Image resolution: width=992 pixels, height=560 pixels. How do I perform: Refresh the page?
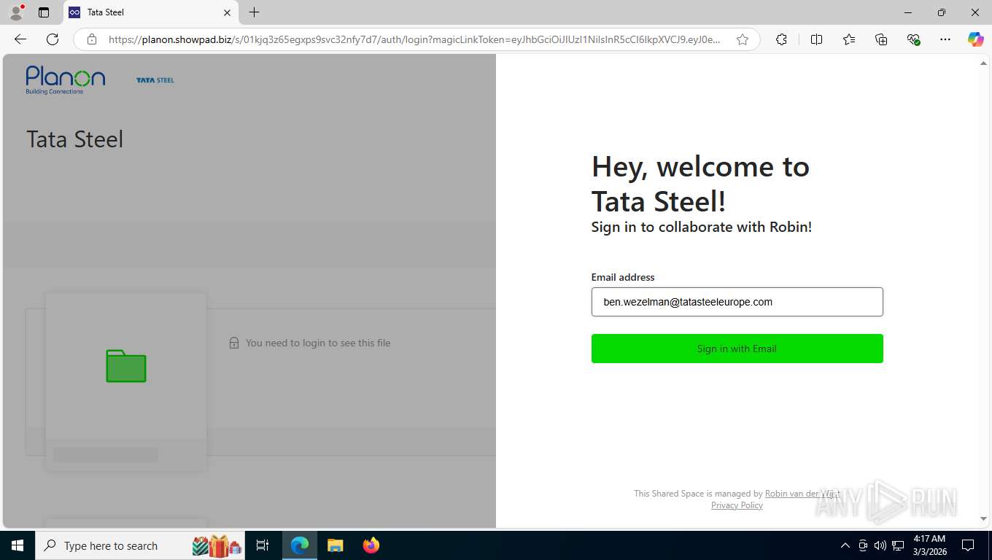click(x=53, y=39)
